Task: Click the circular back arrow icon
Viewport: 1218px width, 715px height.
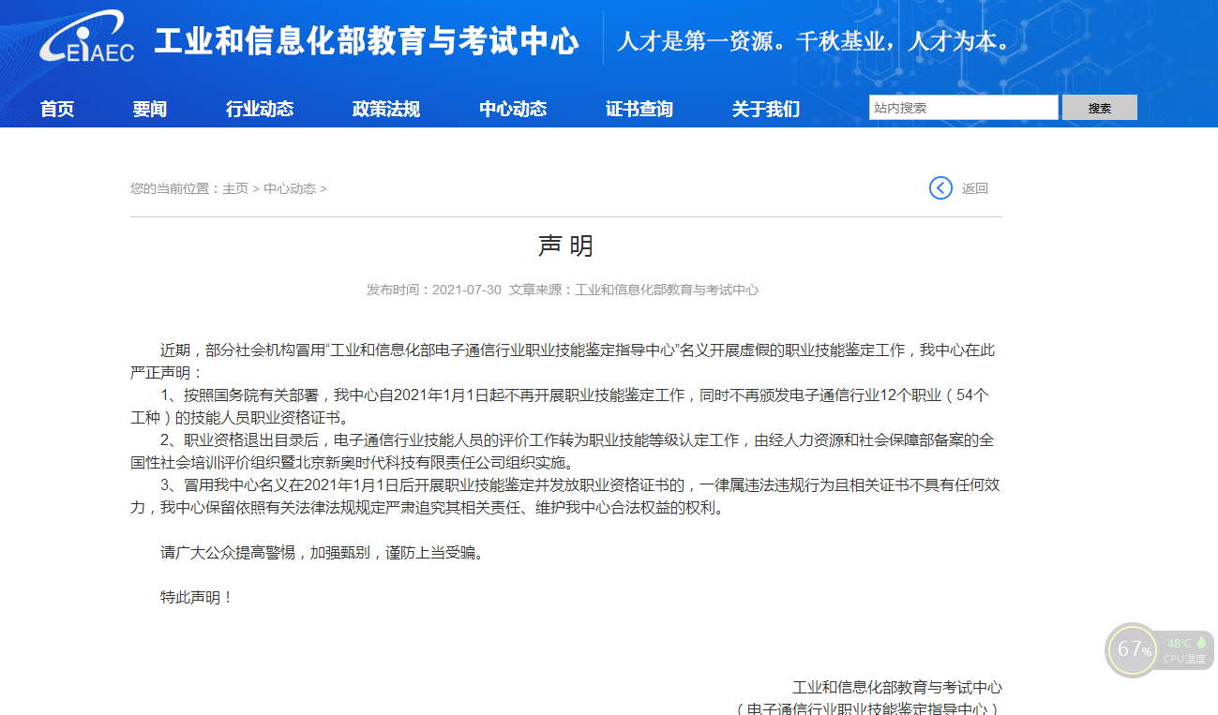Action: click(940, 188)
